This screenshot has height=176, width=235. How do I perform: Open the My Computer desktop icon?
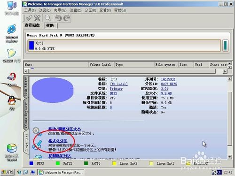[x=12, y=8]
